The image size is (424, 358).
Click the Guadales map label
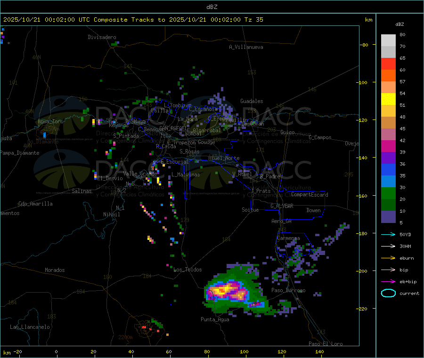[252, 101]
